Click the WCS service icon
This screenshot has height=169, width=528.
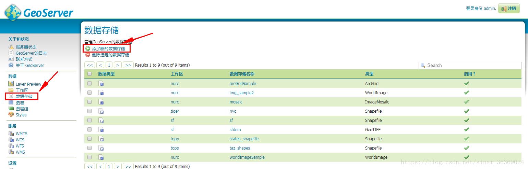tap(11, 140)
